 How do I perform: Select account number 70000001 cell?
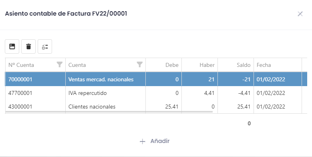[x=35, y=79]
